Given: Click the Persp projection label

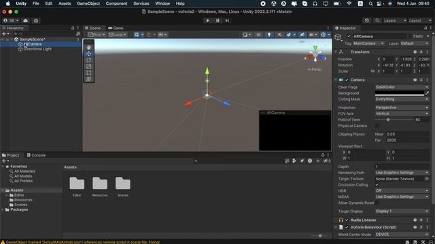Looking at the screenshot, I should pyautogui.click(x=315, y=69).
